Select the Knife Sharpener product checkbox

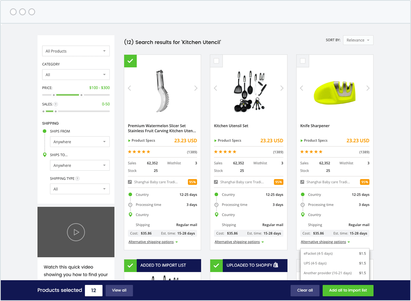pyautogui.click(x=303, y=61)
